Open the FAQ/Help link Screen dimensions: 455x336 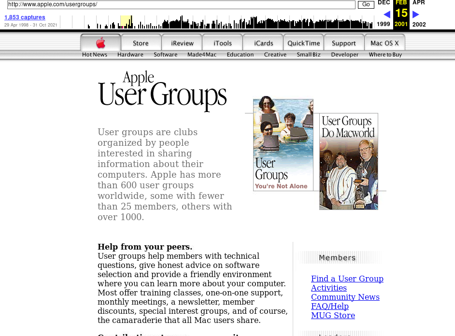pyautogui.click(x=330, y=306)
